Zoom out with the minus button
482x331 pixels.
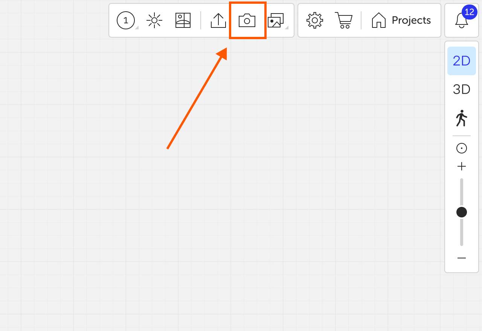(462, 258)
